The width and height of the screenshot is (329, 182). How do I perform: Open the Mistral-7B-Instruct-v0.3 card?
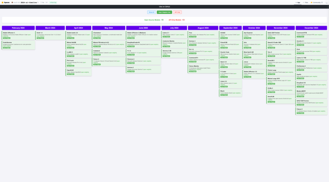109,45
